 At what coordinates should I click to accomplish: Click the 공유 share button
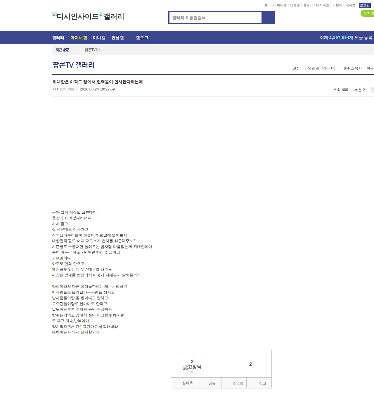pos(209,383)
